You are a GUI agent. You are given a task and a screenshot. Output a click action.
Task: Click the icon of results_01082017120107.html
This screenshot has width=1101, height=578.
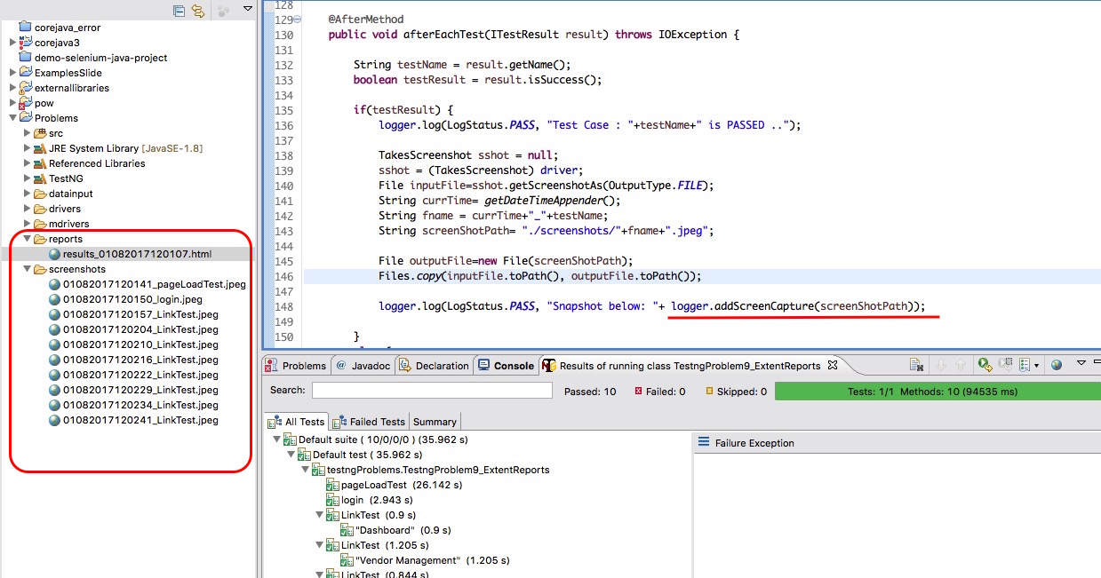tap(55, 254)
